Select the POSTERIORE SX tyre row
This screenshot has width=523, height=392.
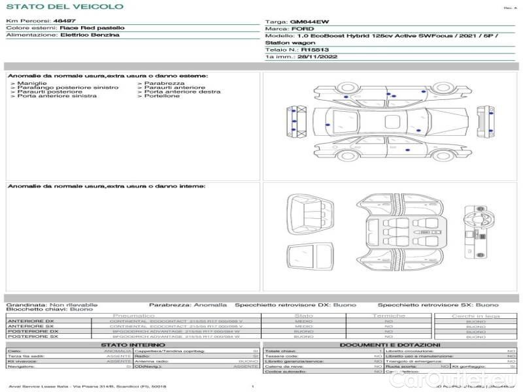[131, 336]
